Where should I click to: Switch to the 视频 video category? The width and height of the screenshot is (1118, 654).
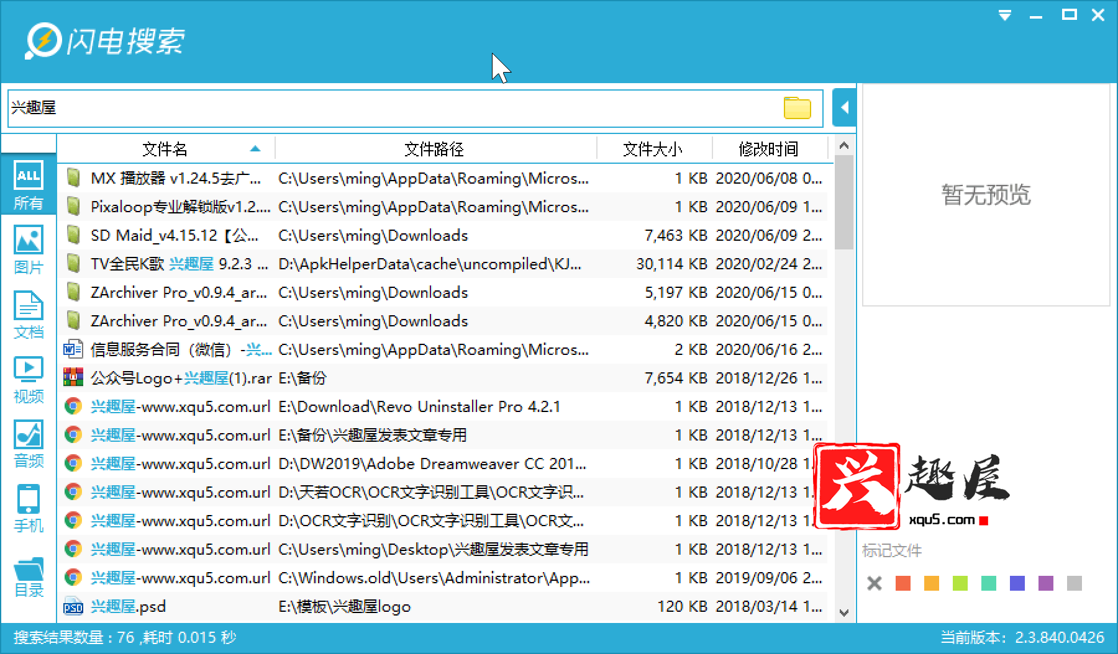coord(29,379)
